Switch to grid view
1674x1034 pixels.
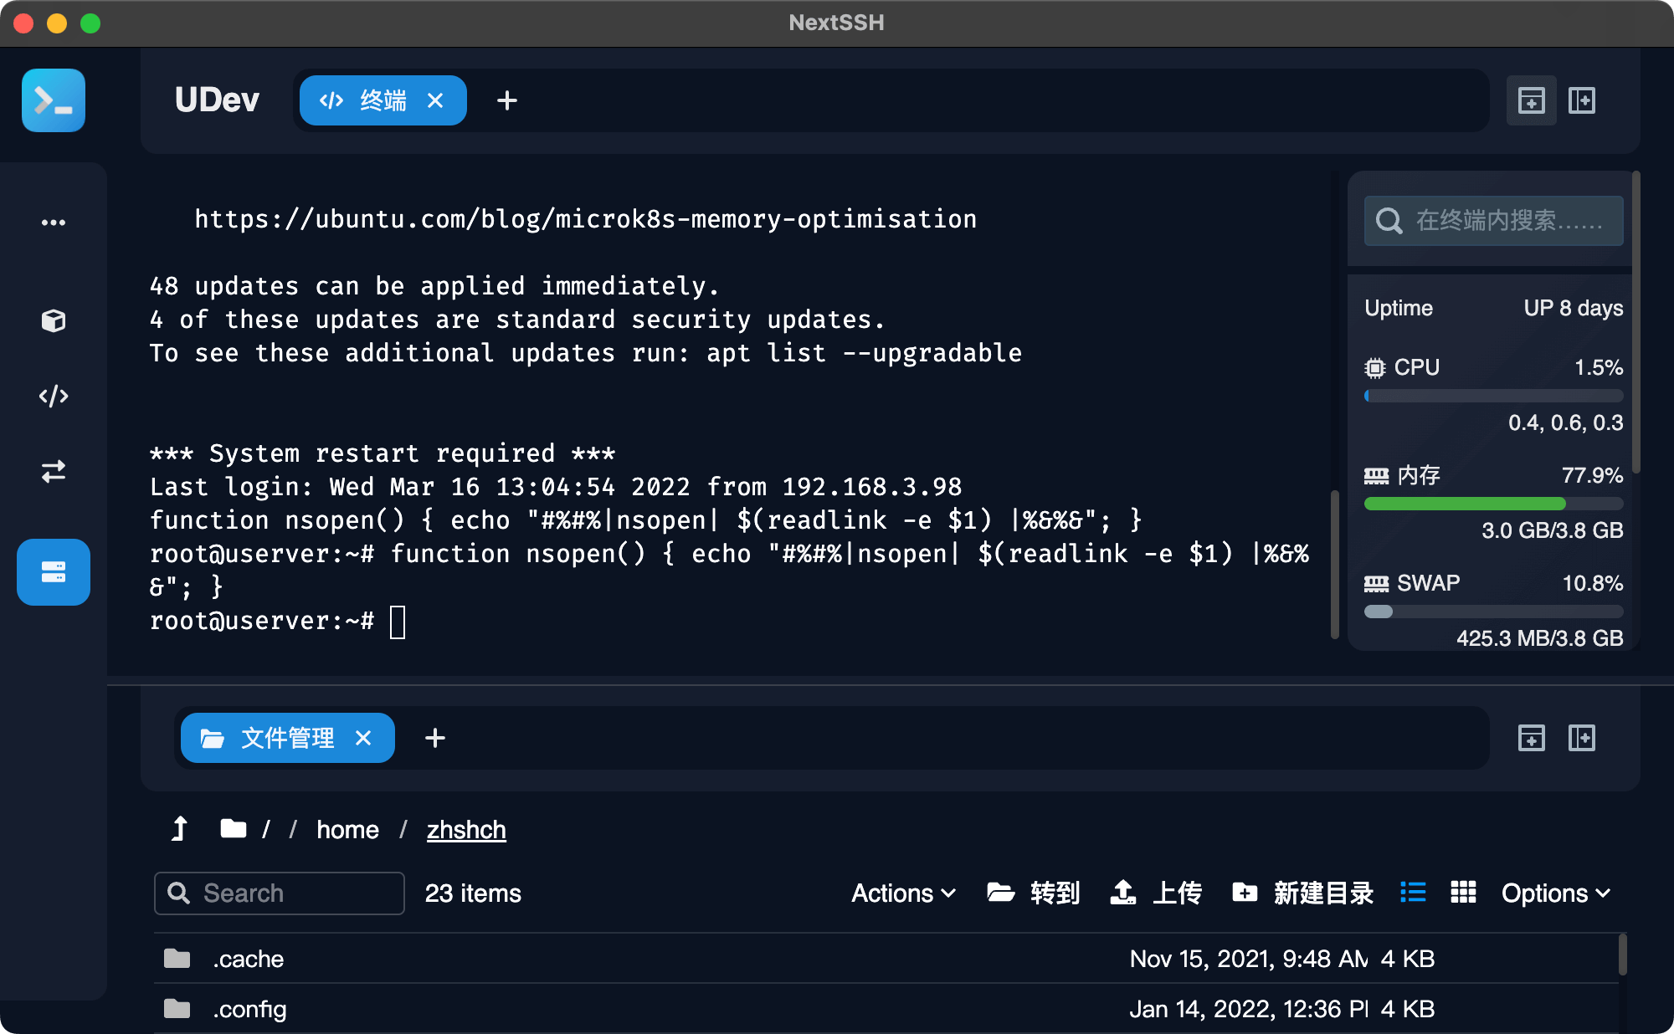(x=1463, y=893)
